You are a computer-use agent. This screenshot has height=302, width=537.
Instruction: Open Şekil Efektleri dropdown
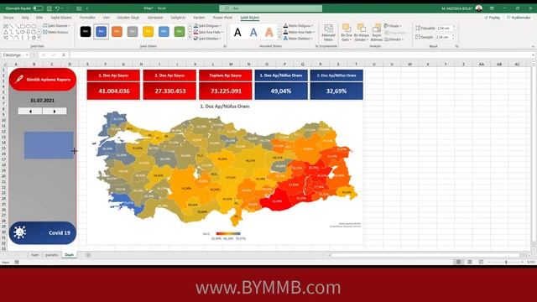point(207,39)
